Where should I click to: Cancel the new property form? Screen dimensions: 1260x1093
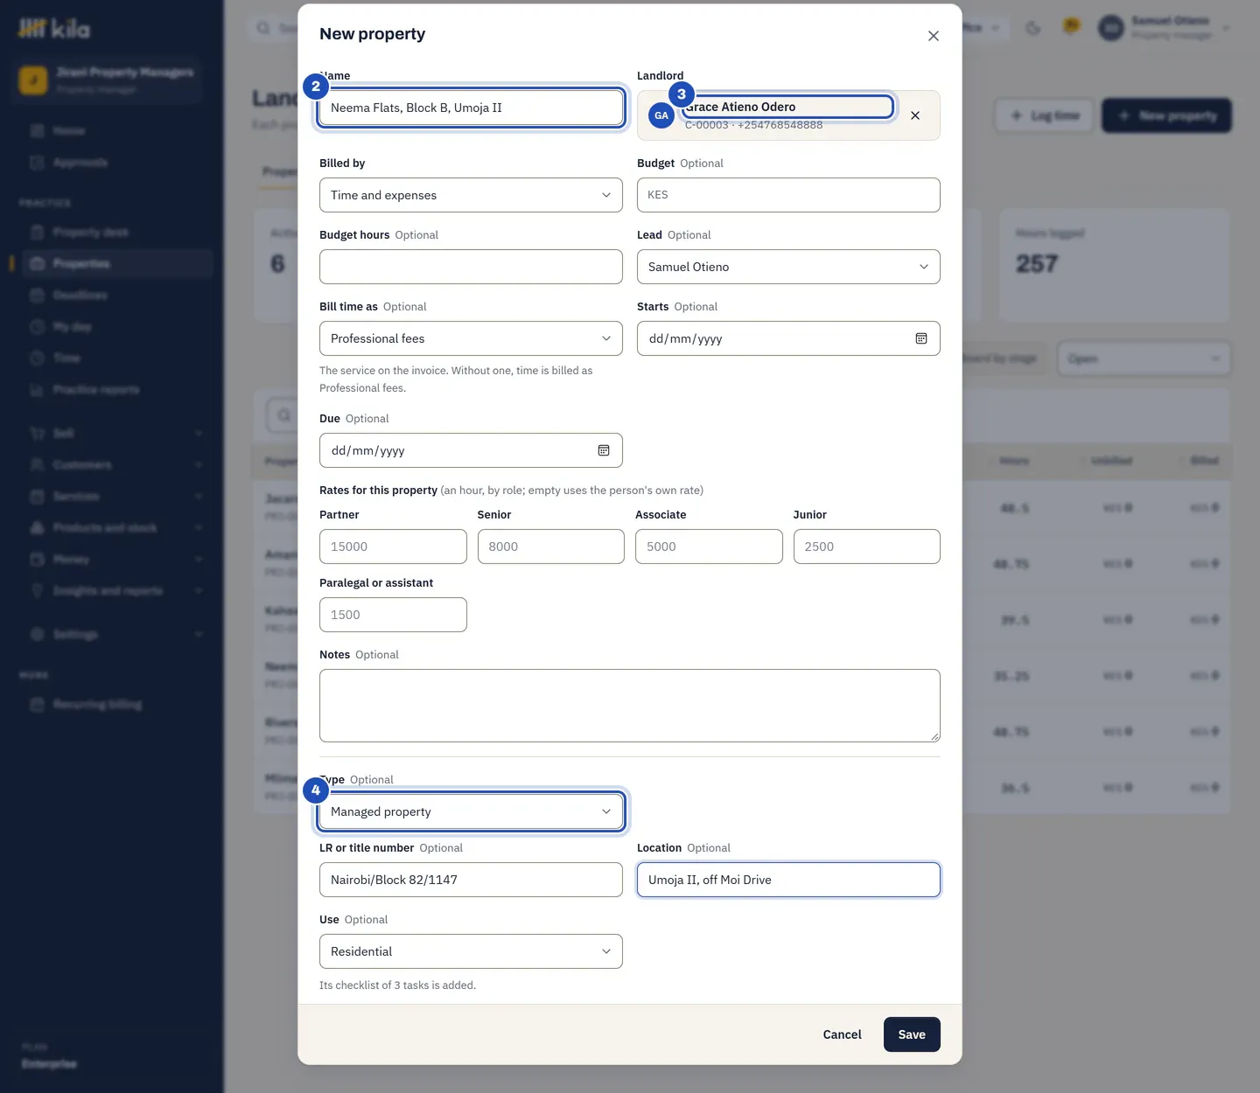[842, 1034]
